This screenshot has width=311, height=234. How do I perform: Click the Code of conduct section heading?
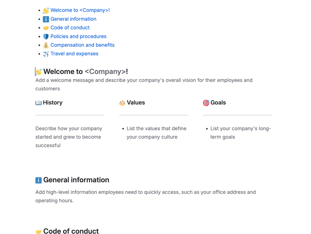point(71,231)
